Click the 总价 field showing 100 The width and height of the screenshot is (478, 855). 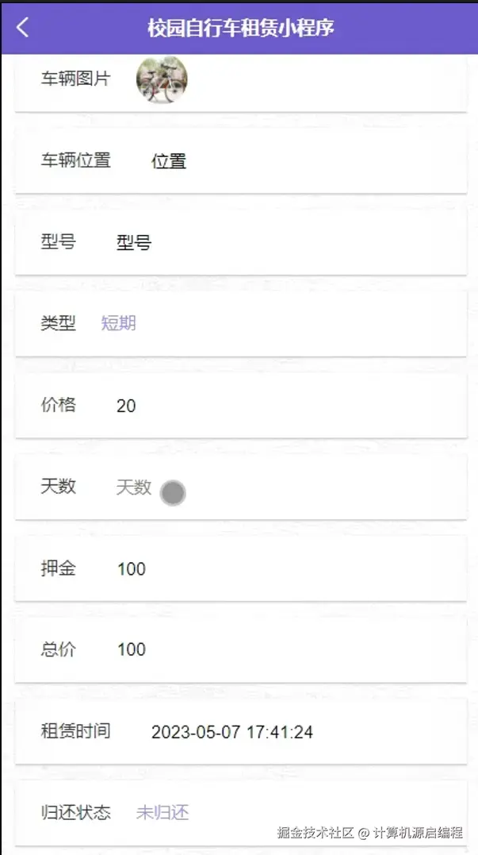[132, 649]
